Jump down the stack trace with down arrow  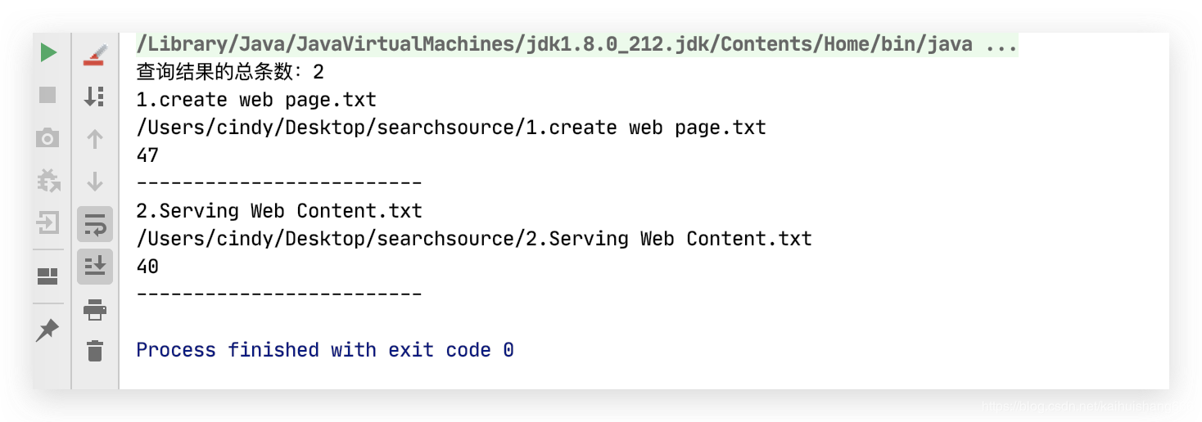tap(95, 182)
